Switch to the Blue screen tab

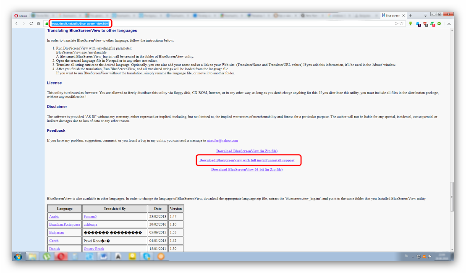click(x=393, y=16)
